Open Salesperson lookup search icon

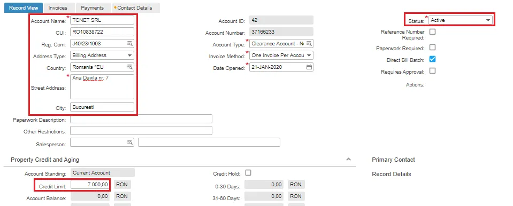click(130, 142)
